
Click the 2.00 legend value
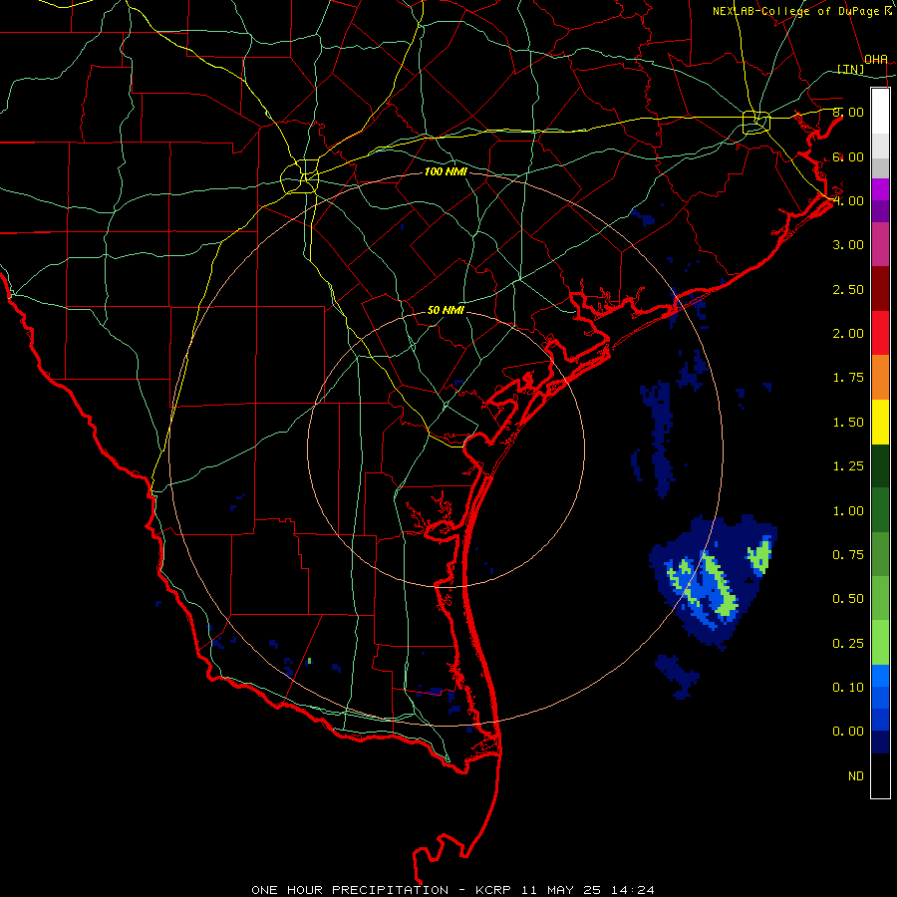[x=848, y=334]
